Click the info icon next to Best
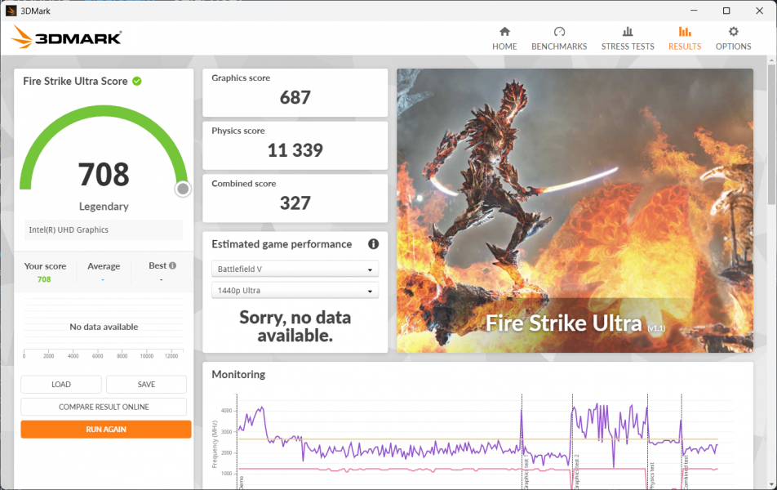 point(172,265)
